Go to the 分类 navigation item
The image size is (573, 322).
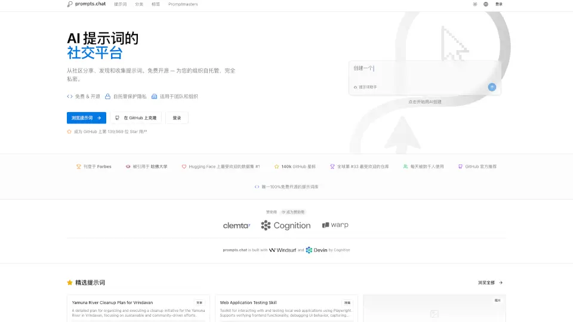[x=139, y=4]
